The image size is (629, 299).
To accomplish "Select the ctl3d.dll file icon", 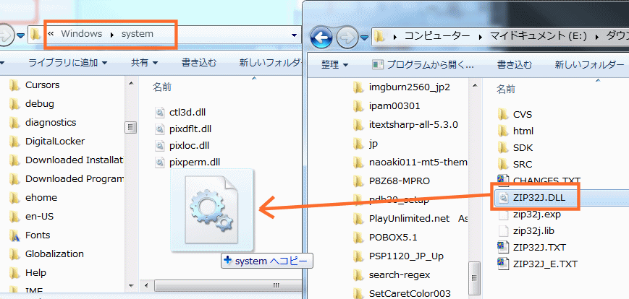I will point(161,112).
